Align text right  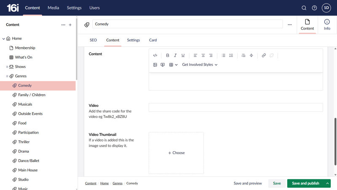click(211, 55)
